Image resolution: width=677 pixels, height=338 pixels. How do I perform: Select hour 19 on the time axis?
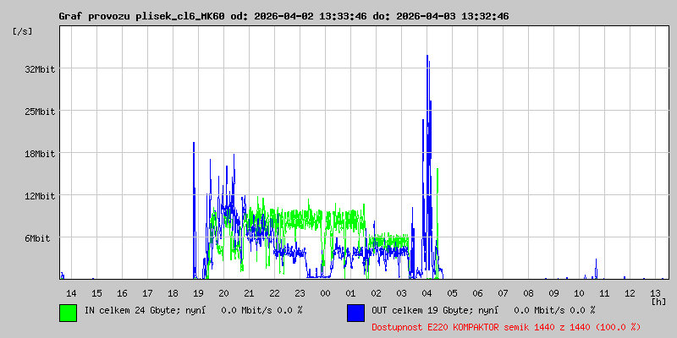pyautogui.click(x=198, y=292)
